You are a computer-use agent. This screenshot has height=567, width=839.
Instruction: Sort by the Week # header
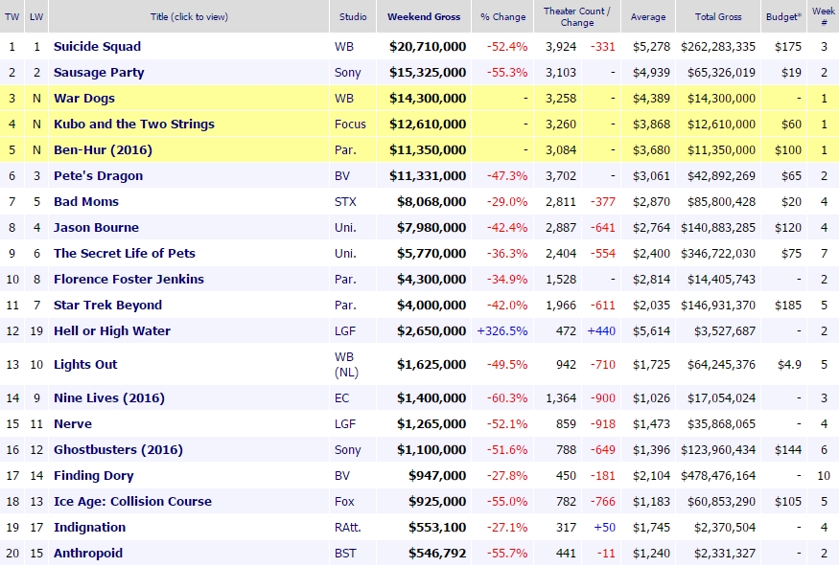(824, 16)
